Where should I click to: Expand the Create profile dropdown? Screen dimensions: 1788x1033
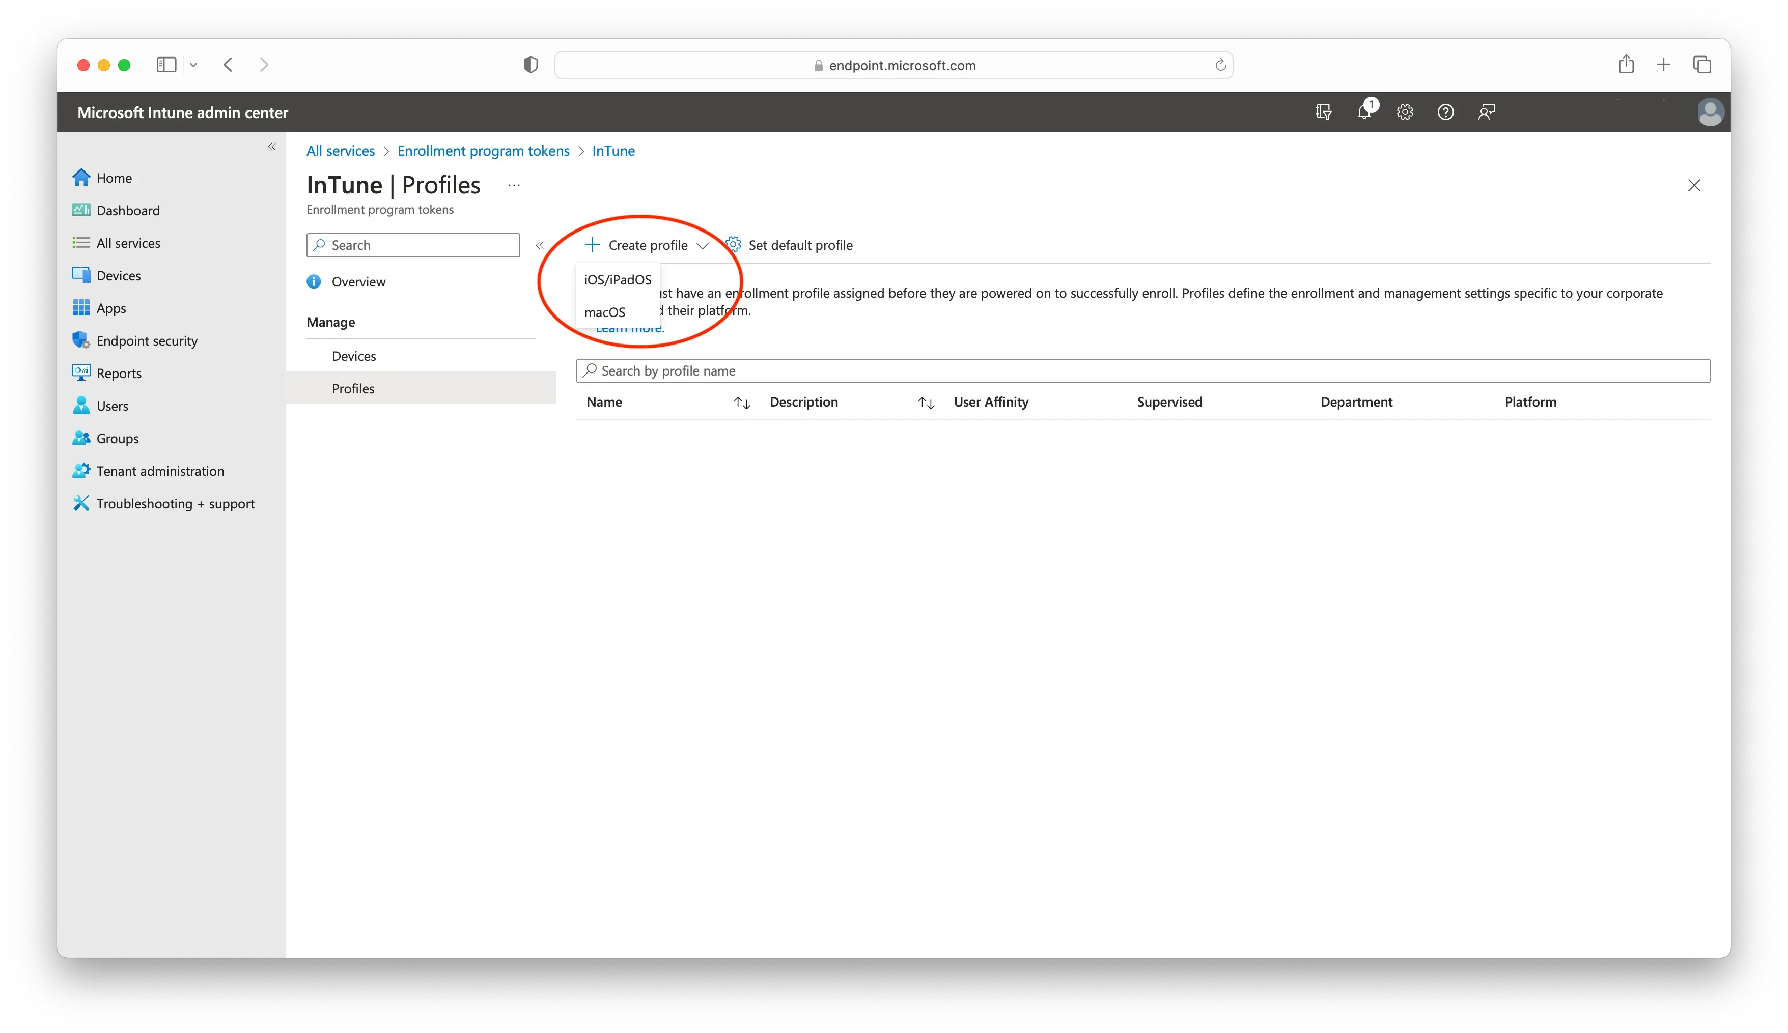click(x=703, y=245)
